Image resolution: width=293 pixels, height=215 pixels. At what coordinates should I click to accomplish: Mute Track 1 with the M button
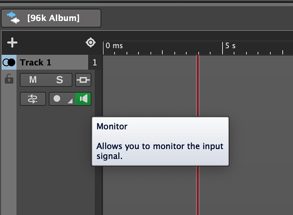pos(33,80)
